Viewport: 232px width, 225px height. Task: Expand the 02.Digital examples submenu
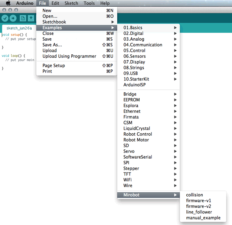(148, 33)
